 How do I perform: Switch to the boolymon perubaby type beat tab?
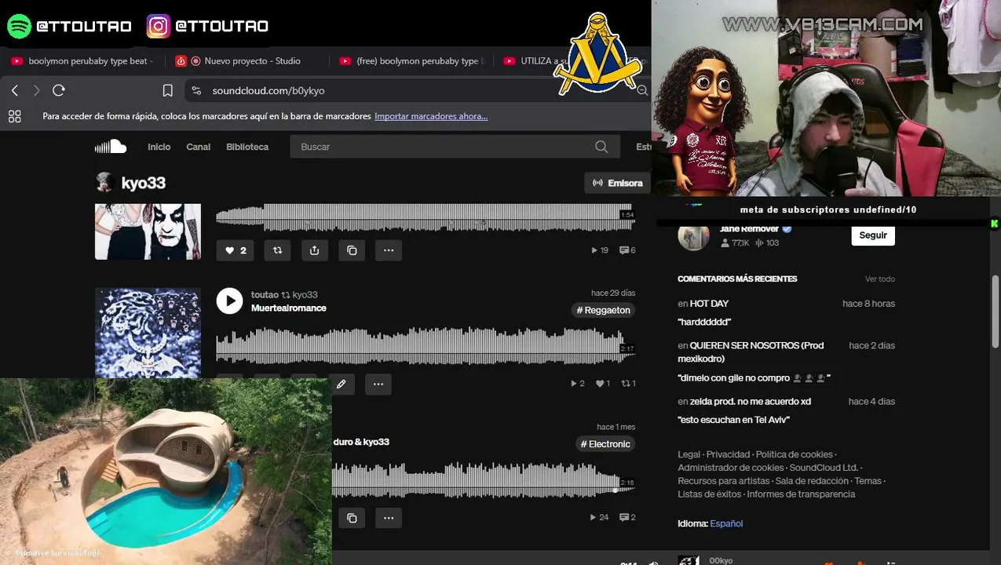pyautogui.click(x=83, y=60)
